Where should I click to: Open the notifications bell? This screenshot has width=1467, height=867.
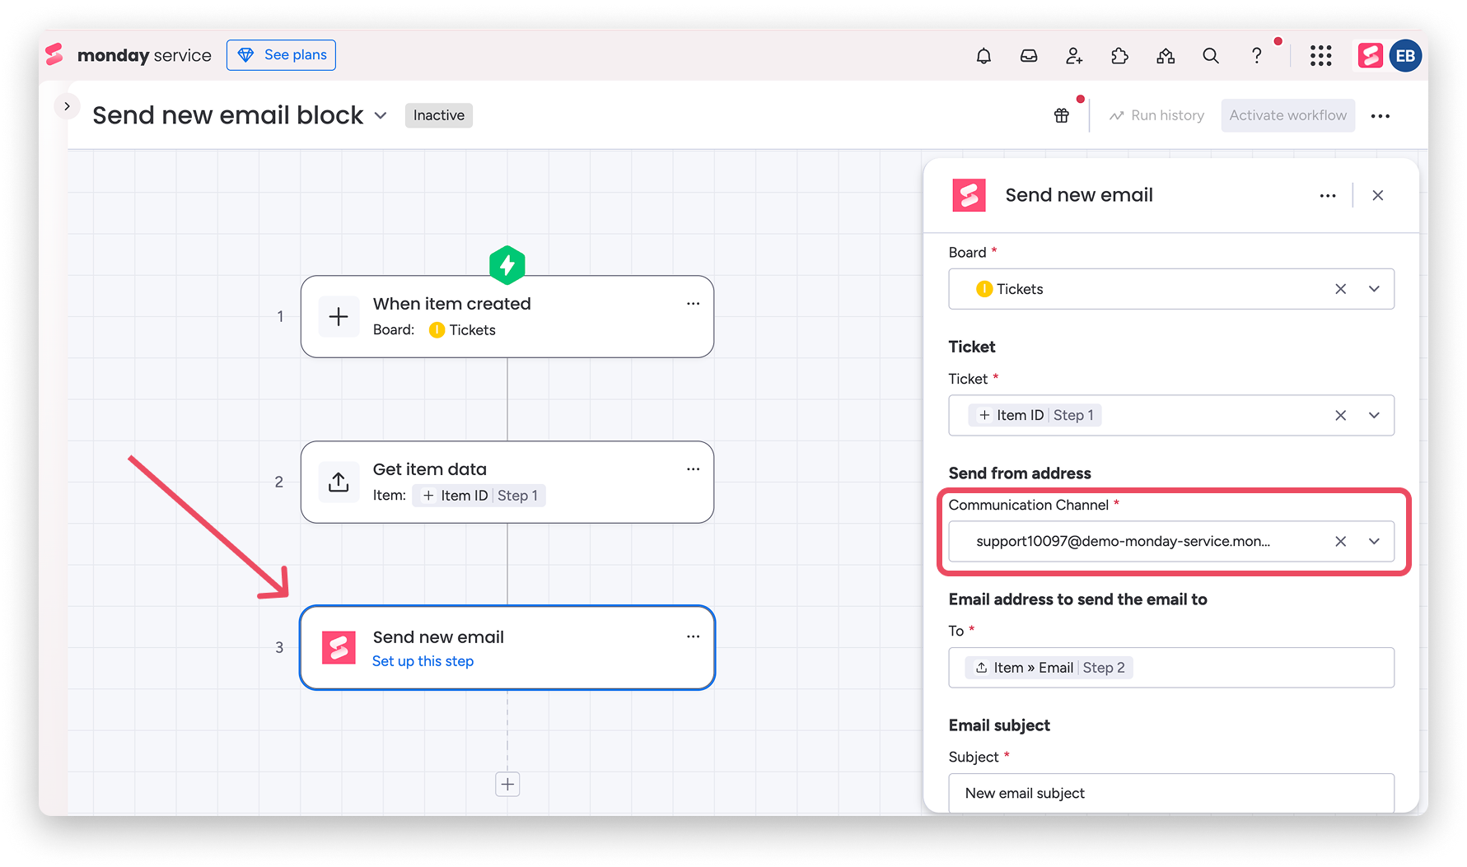click(x=983, y=56)
